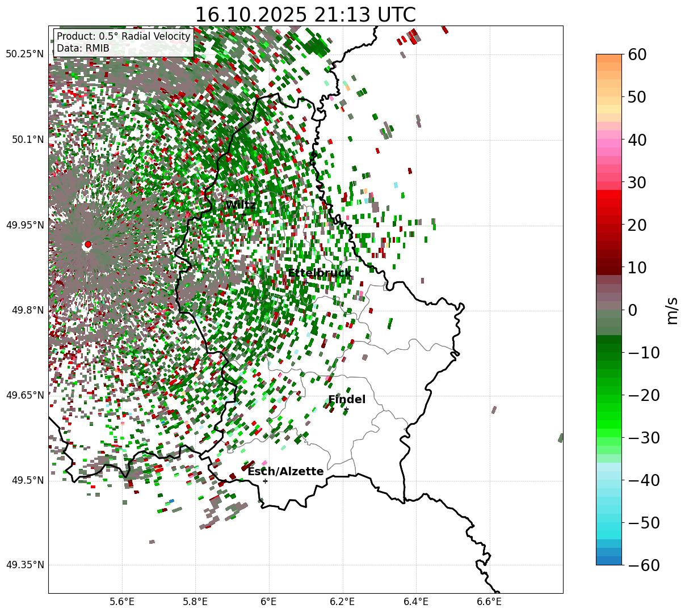The height and width of the screenshot is (613, 685).
Task: Click the 49.5°N latitude tick label
Action: (x=27, y=480)
